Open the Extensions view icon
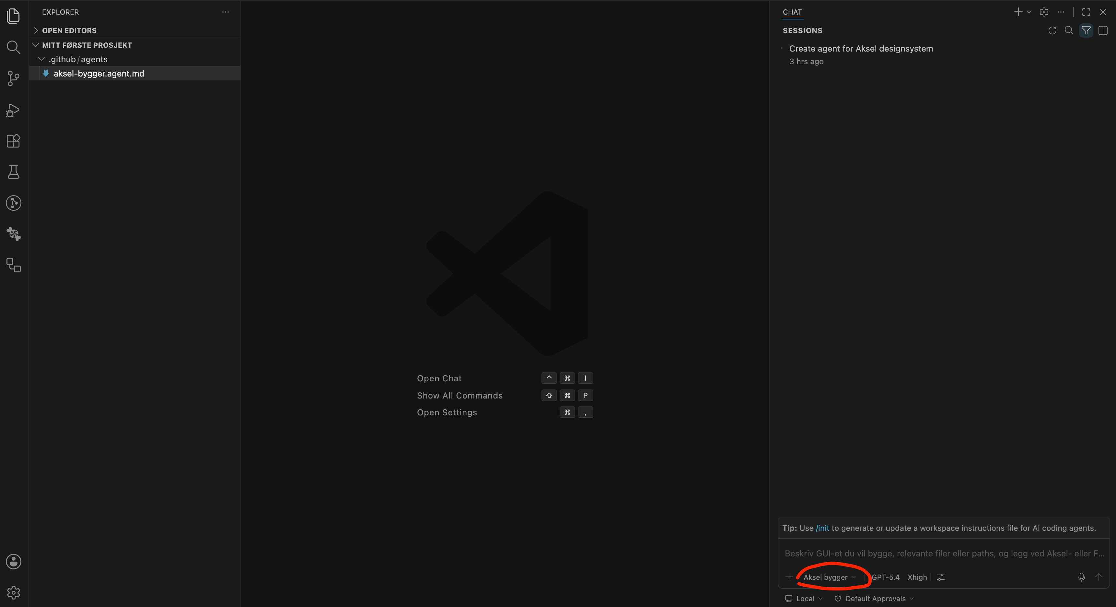 pos(13,141)
